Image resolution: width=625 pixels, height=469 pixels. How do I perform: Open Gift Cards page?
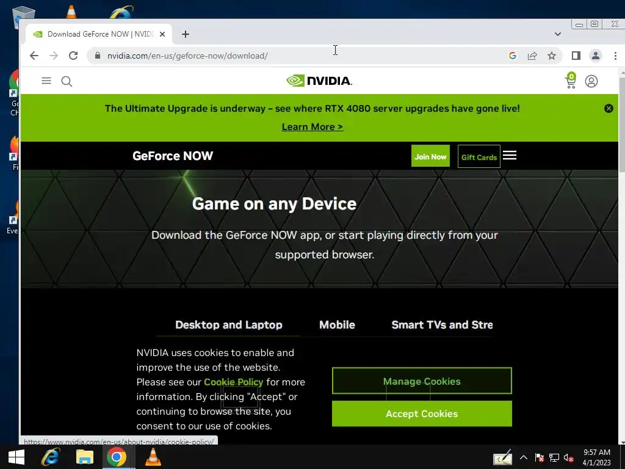click(479, 157)
